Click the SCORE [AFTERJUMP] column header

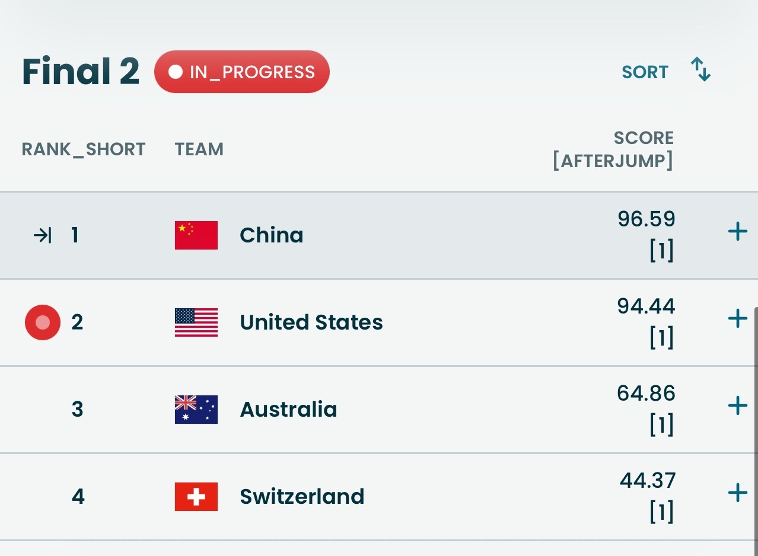[613, 149]
